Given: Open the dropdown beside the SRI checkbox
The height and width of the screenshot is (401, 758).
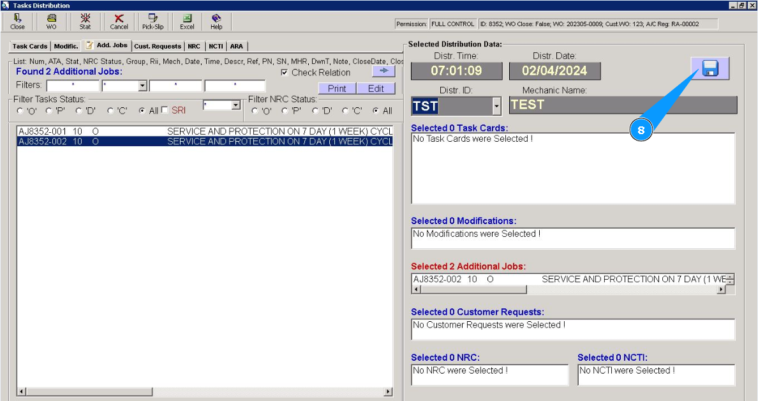Looking at the screenshot, I should click(x=235, y=105).
